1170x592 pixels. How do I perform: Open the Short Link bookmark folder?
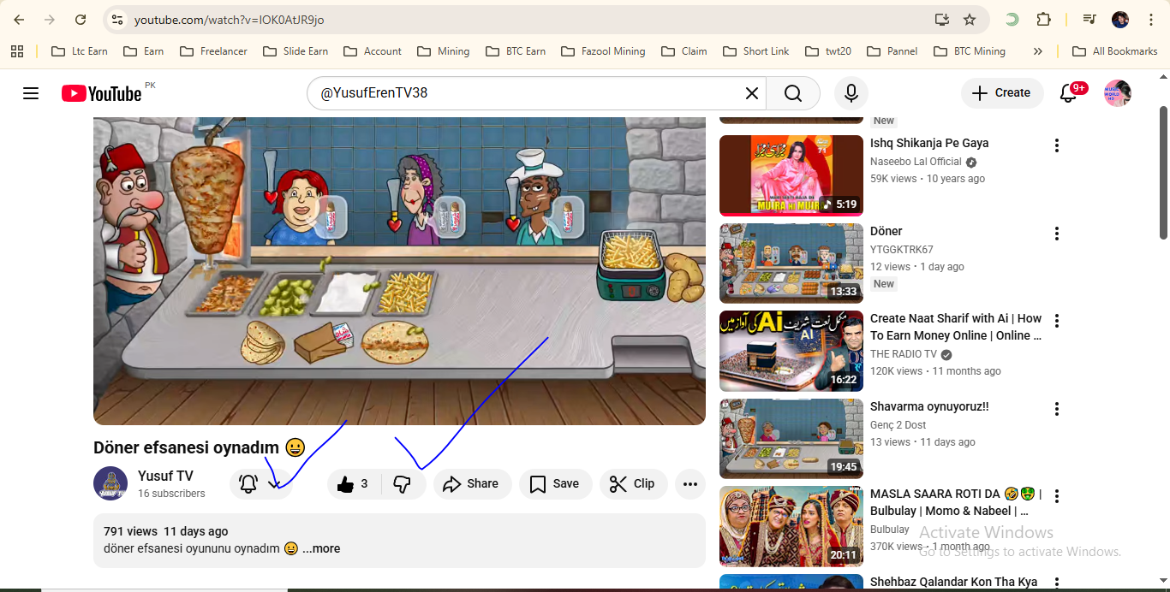(x=756, y=51)
